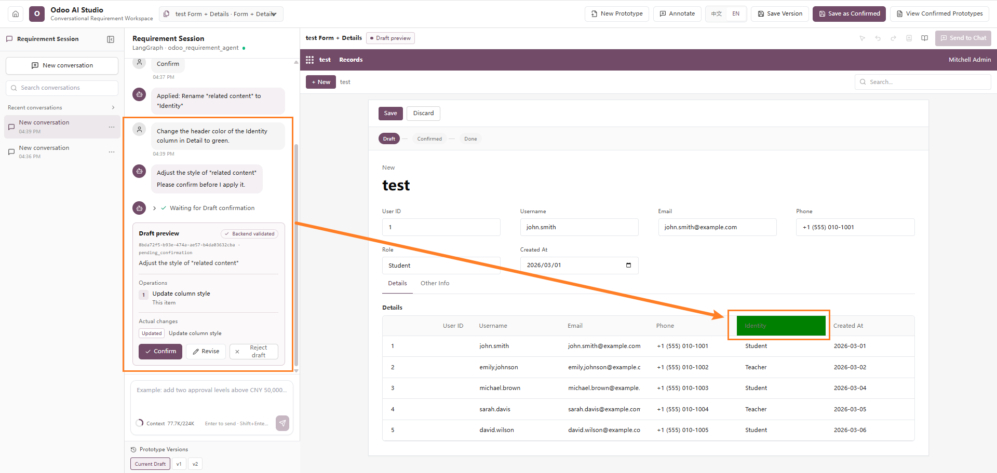
Task: Click the pointer selection tool icon
Action: 863,38
